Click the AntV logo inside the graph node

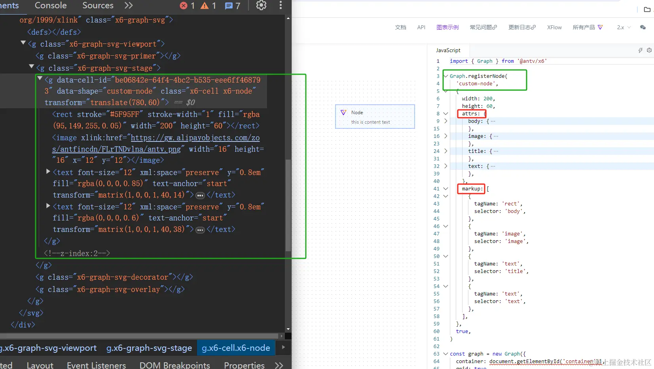point(343,113)
